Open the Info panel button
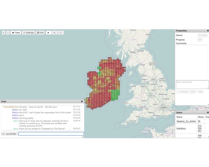 40,33
